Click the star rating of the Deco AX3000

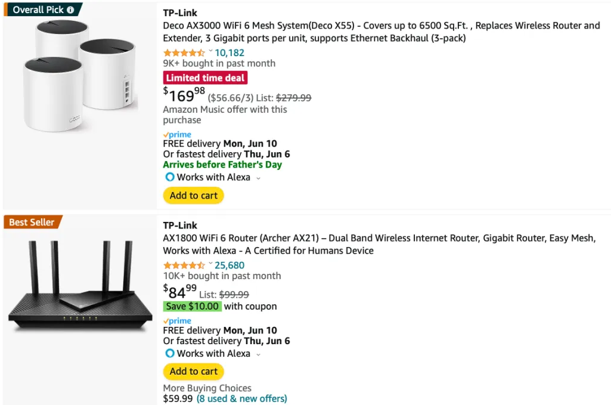184,52
